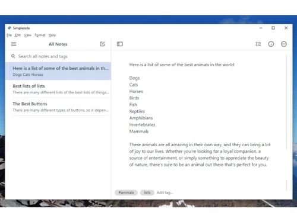Open the hamburger menu sidebar

point(14,44)
